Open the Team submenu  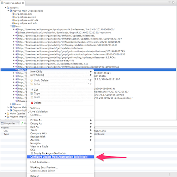point(60,130)
